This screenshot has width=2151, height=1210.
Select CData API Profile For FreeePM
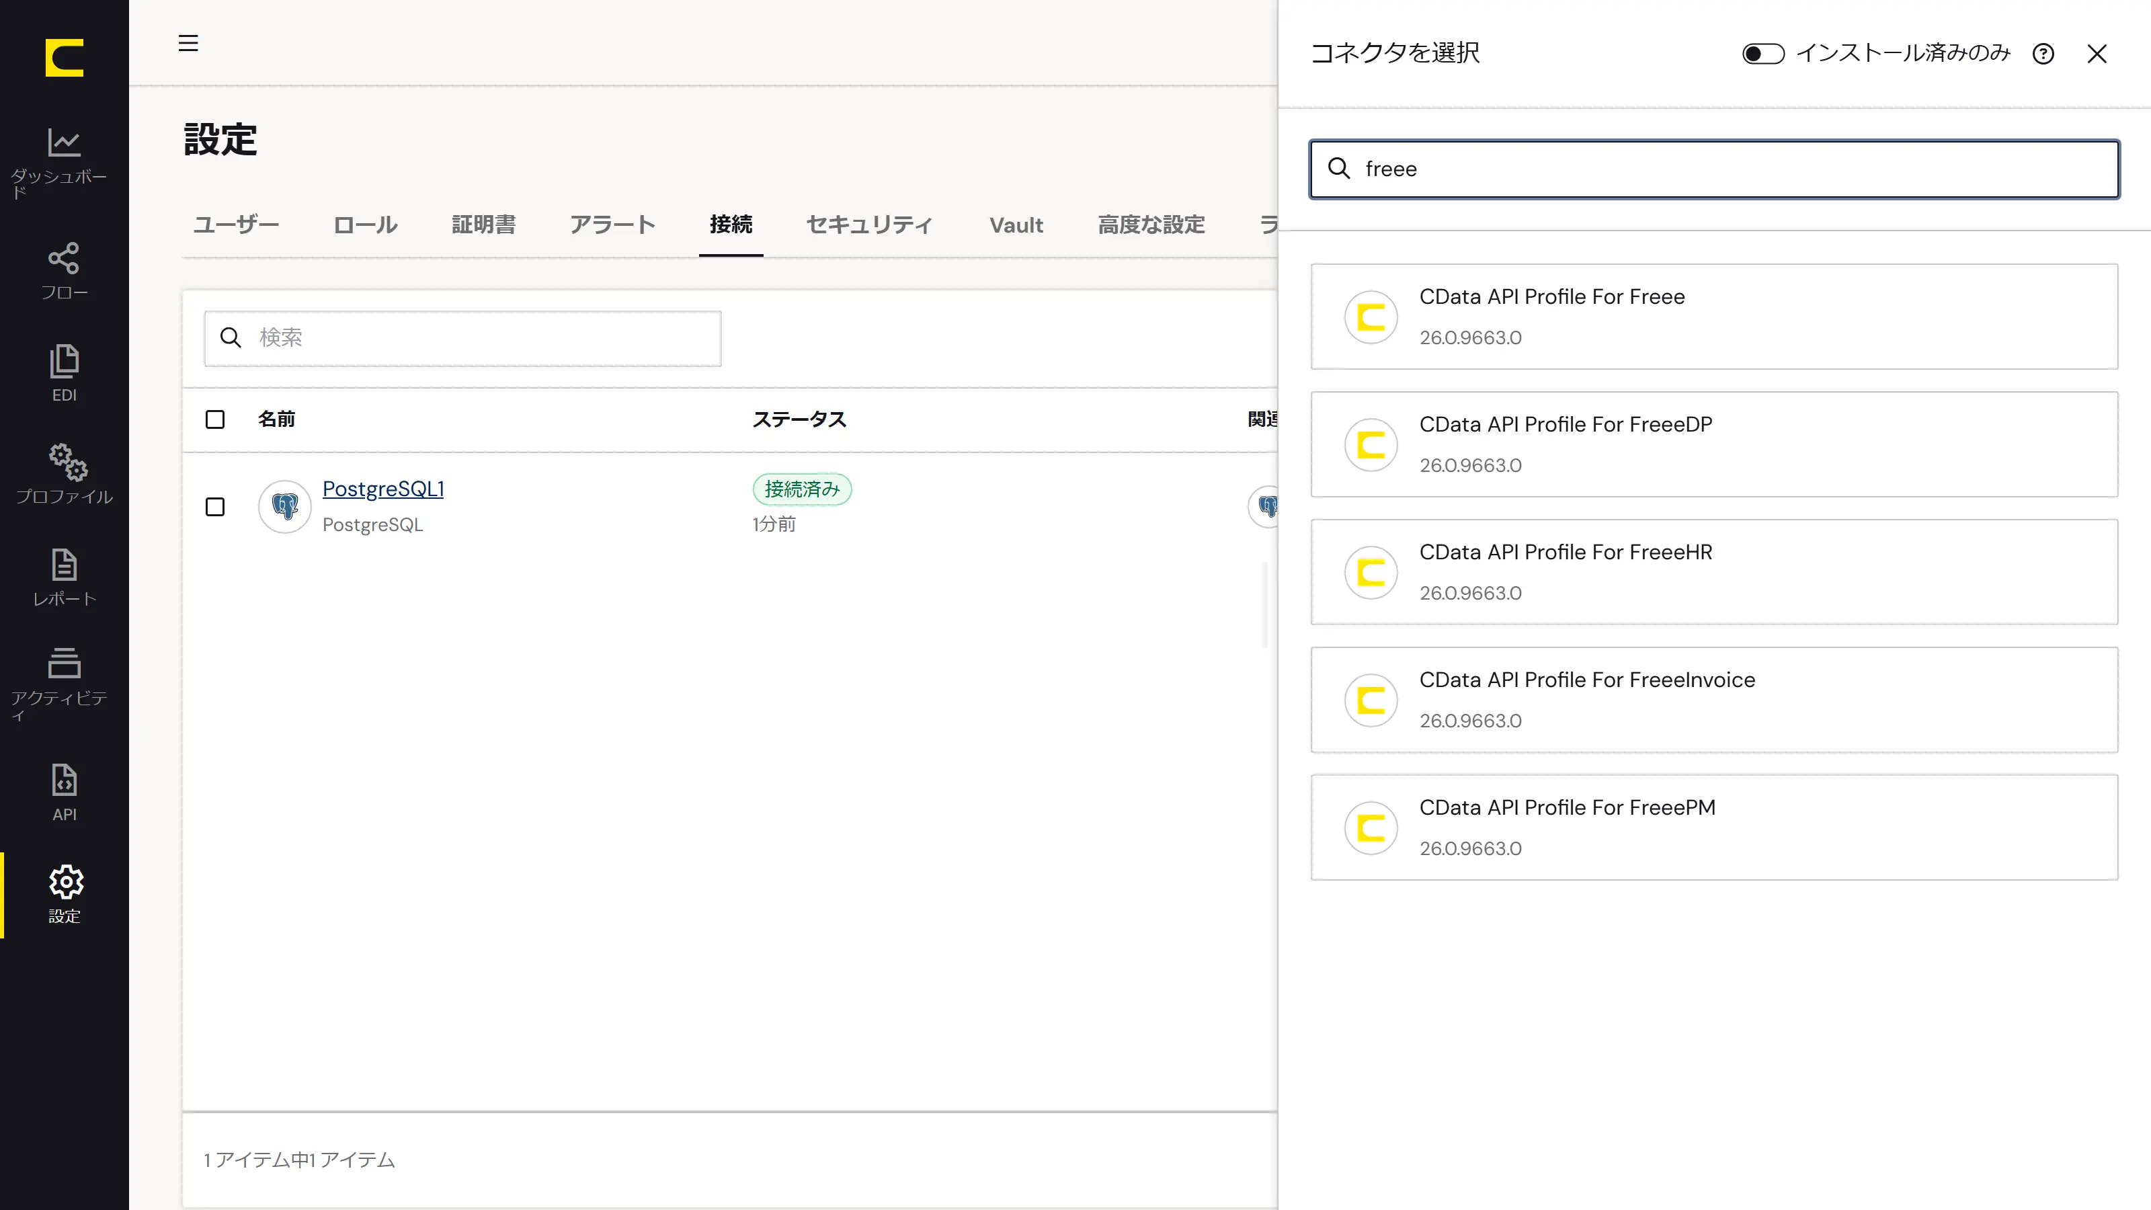point(1714,828)
